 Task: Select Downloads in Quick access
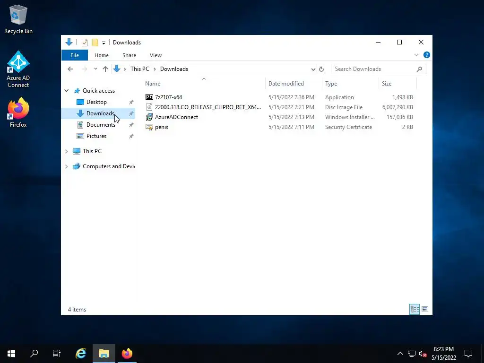pos(98,113)
